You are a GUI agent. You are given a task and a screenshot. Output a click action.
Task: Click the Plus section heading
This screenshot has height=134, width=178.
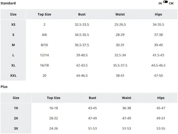4,87
